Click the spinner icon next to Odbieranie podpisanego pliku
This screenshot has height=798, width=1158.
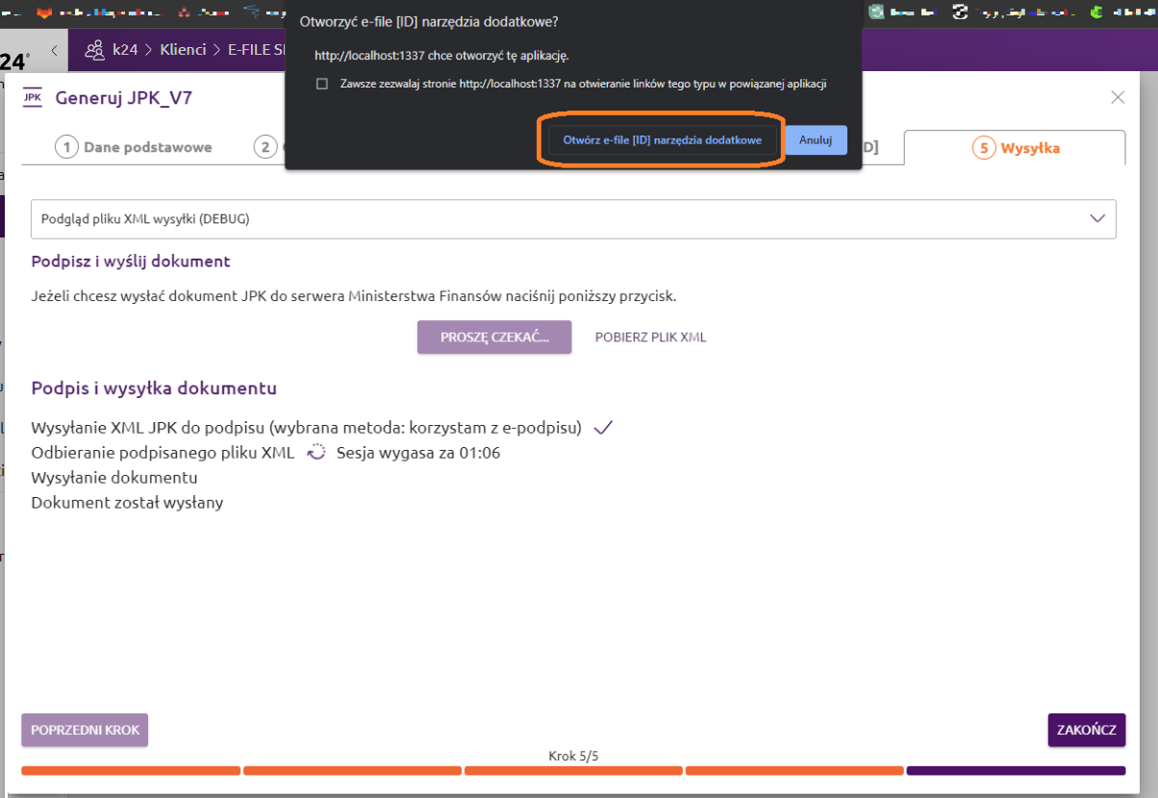[x=315, y=453]
